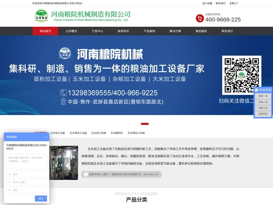Image resolution: width=273 pixels, height=205 pixels.
Task: Click the 加入收藏 link at top
Action: point(207,3)
